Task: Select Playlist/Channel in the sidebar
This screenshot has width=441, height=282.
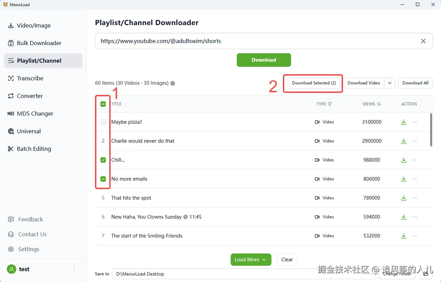Action: click(43, 61)
